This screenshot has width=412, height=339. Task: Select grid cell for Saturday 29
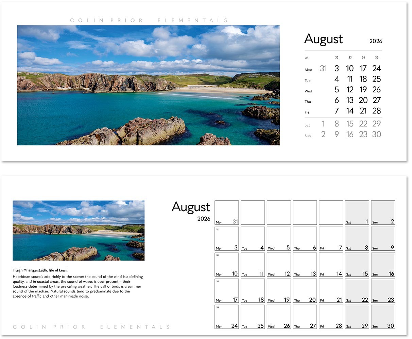[357, 317]
